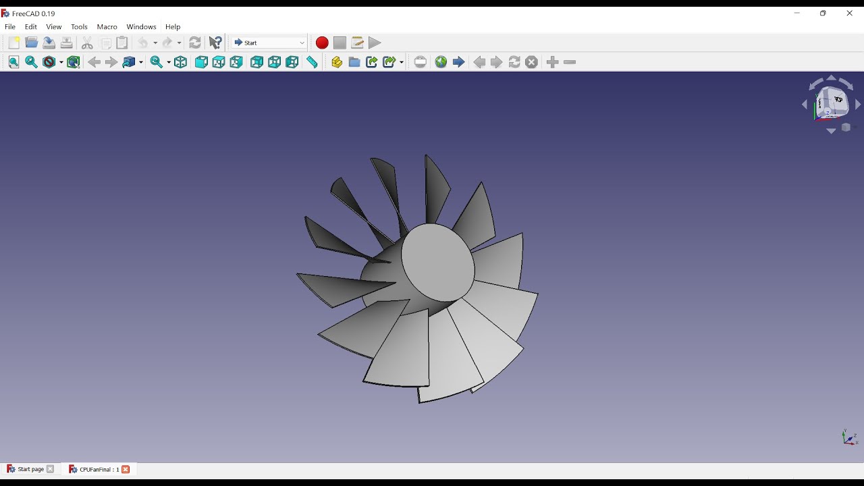
Task: Click the Make sub-link icon
Action: (x=389, y=62)
